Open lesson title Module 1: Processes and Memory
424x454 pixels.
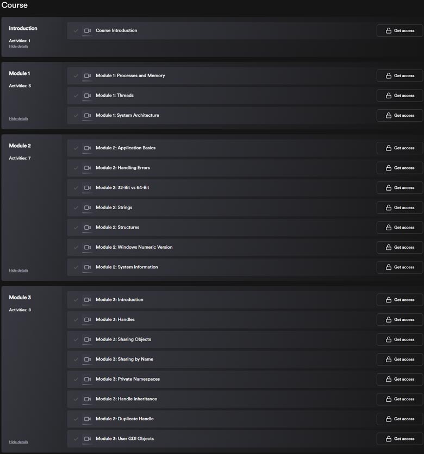(x=130, y=75)
